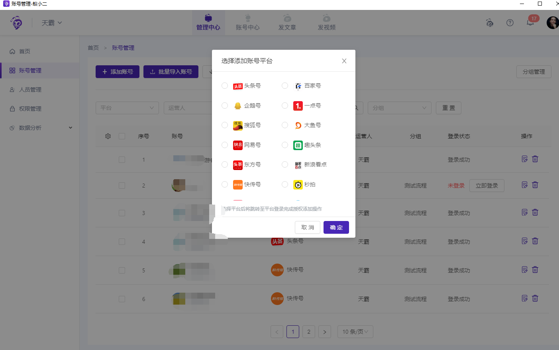This screenshot has width=559, height=350.
Task: Choose the 快传号 radio in the dialog
Action: tap(225, 184)
